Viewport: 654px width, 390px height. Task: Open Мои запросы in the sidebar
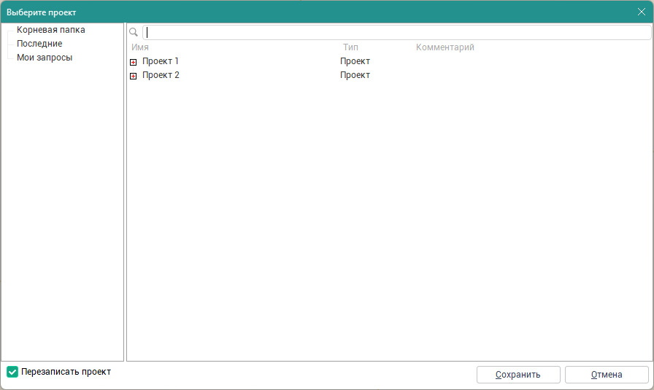(45, 58)
